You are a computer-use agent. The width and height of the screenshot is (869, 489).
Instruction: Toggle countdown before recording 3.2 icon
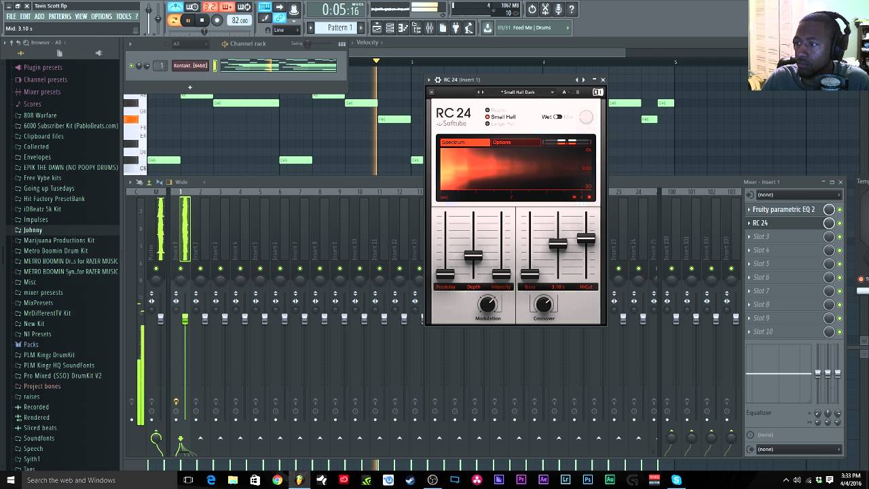point(210,7)
